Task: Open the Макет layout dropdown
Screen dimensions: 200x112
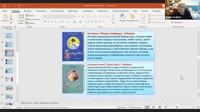Action: coord(30,16)
